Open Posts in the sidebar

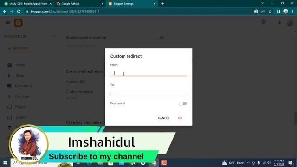coord(20,65)
